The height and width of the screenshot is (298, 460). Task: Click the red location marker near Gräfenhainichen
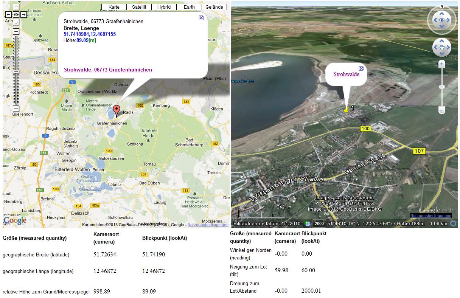tap(117, 110)
